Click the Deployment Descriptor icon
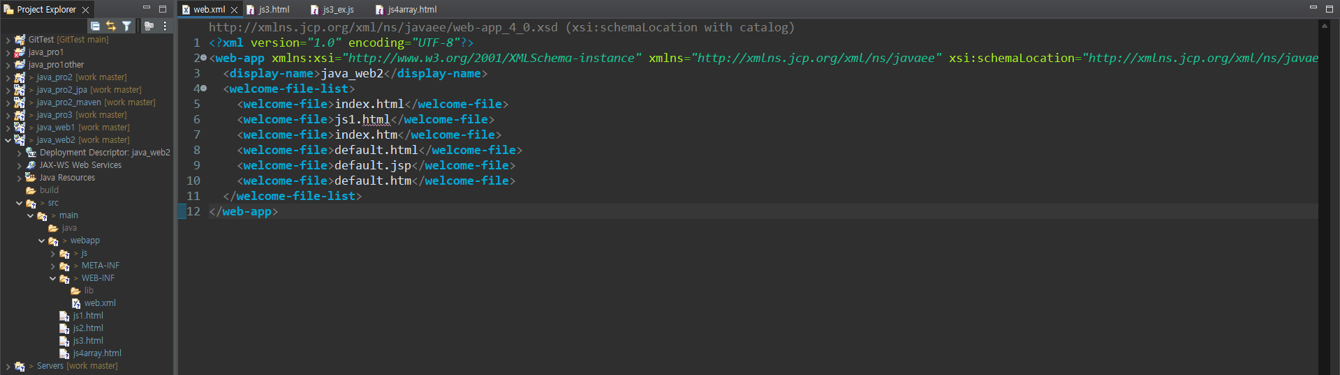This screenshot has width=1340, height=375. tap(31, 153)
